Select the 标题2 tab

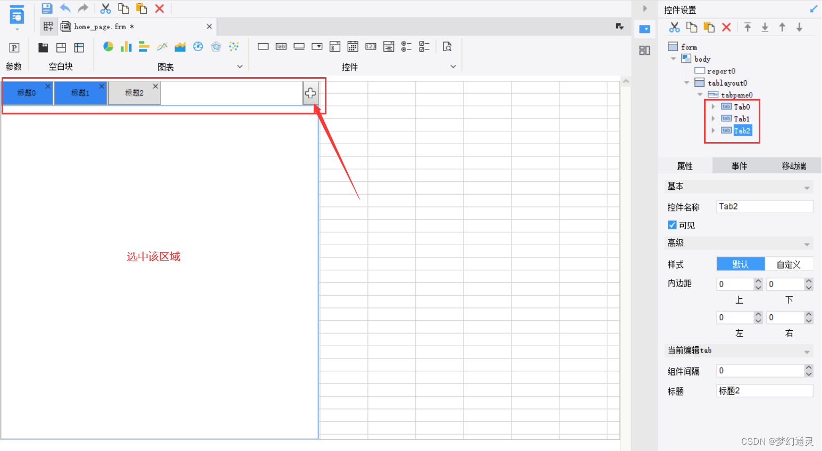(135, 93)
